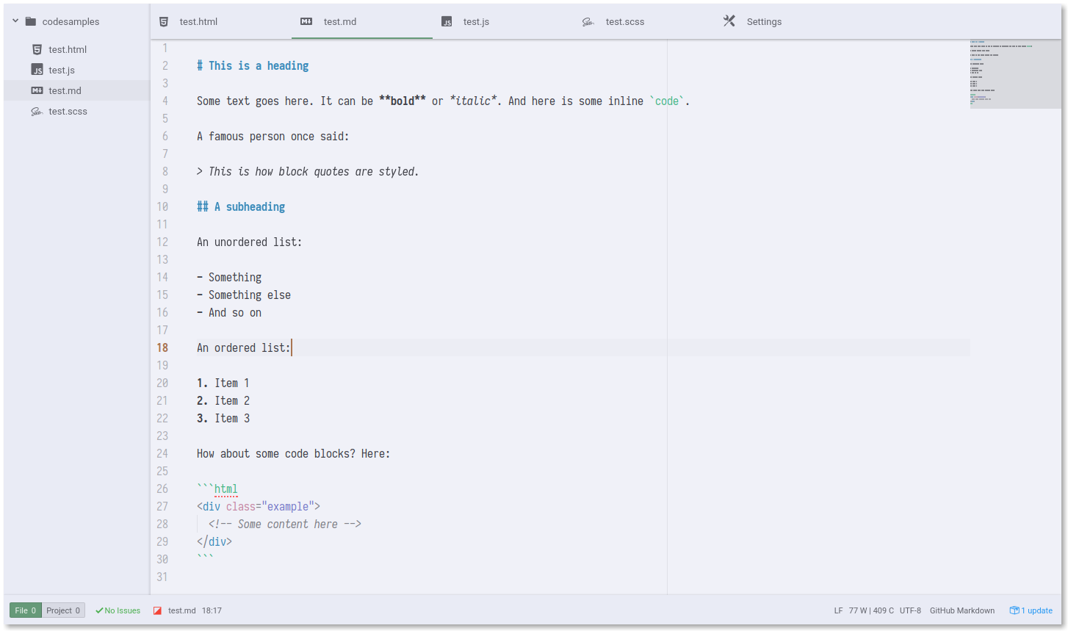This screenshot has height=631, width=1068.
Task: Click the LF line ending selector
Action: click(x=838, y=610)
